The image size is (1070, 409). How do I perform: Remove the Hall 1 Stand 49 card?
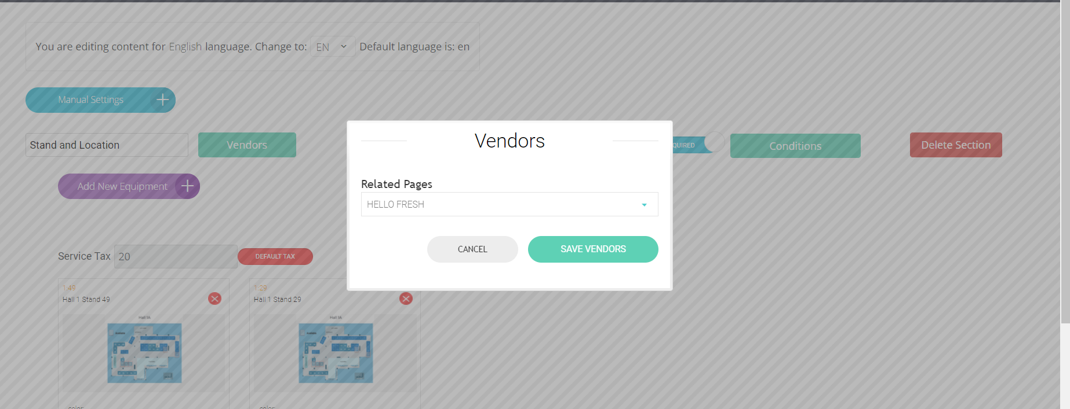pos(214,299)
